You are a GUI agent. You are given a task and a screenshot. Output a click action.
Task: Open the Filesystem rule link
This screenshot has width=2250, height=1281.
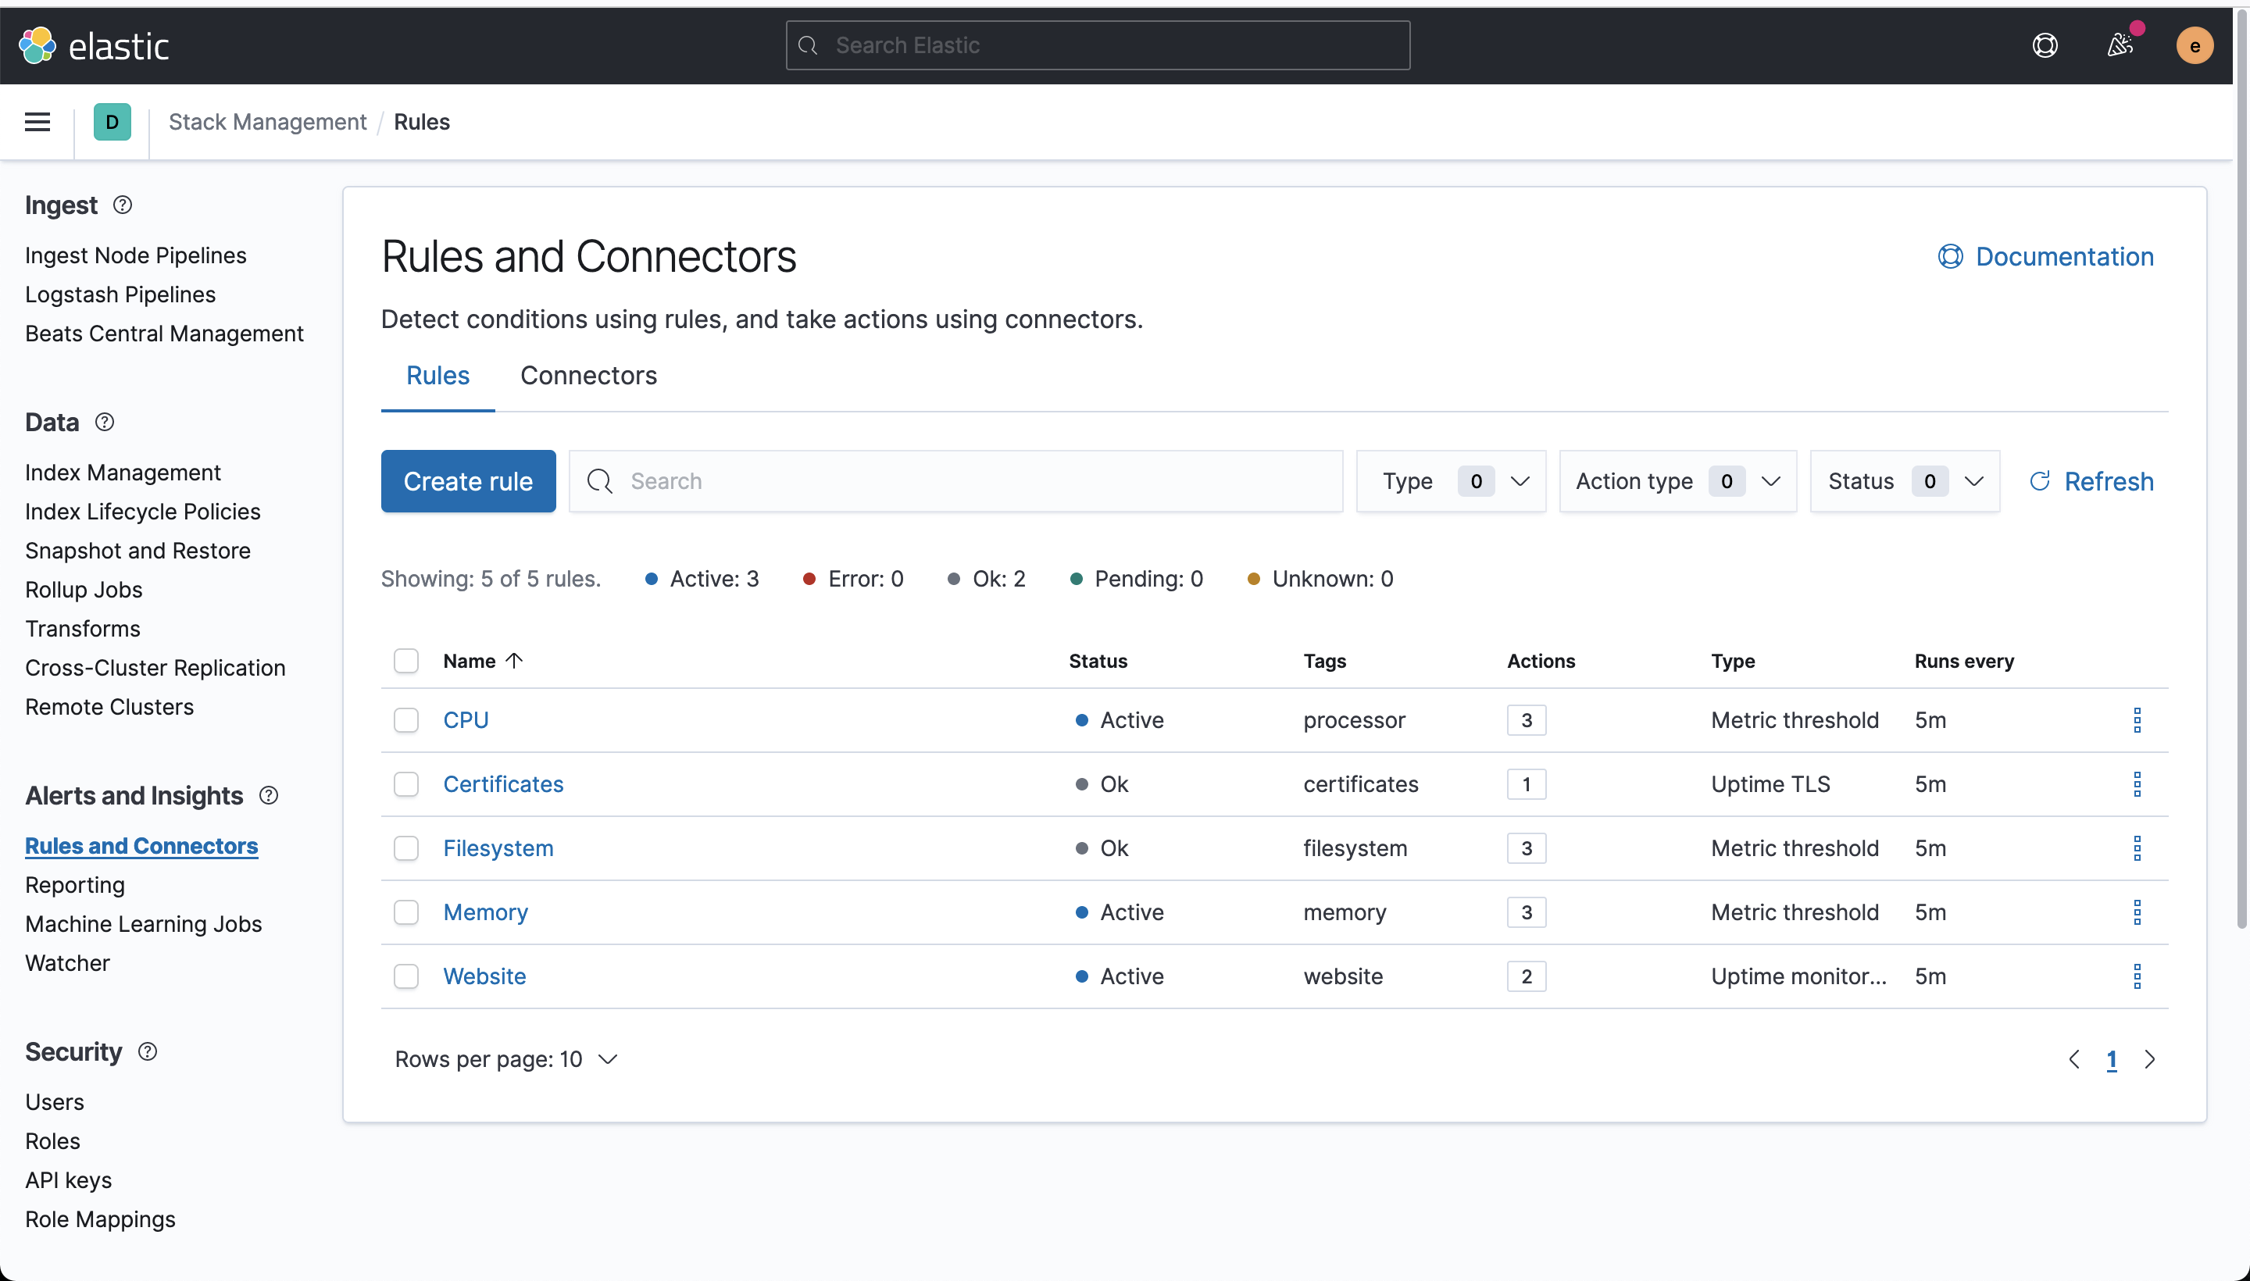coord(498,848)
